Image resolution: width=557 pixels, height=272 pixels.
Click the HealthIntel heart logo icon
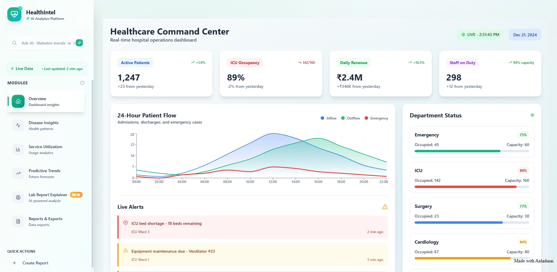coord(14,14)
